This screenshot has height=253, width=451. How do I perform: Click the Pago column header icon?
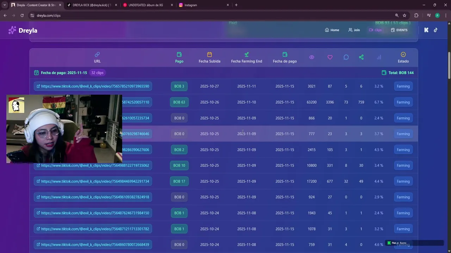(179, 54)
